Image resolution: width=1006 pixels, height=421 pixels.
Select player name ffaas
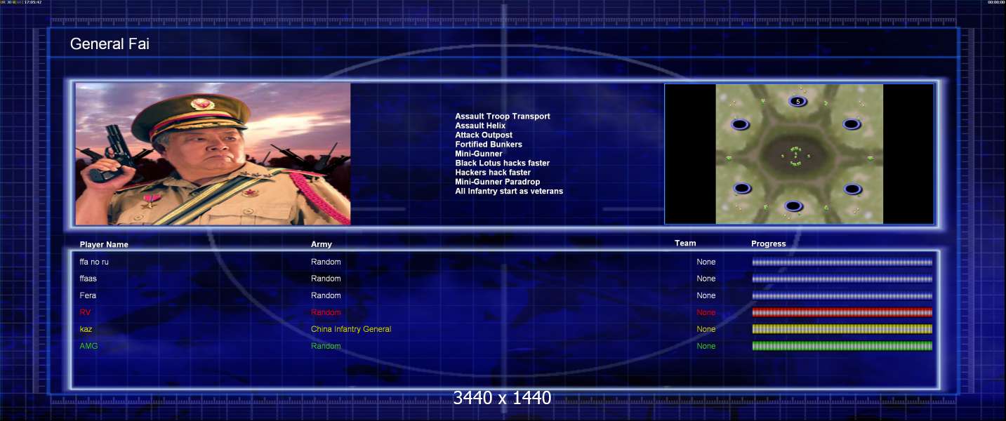coord(88,279)
